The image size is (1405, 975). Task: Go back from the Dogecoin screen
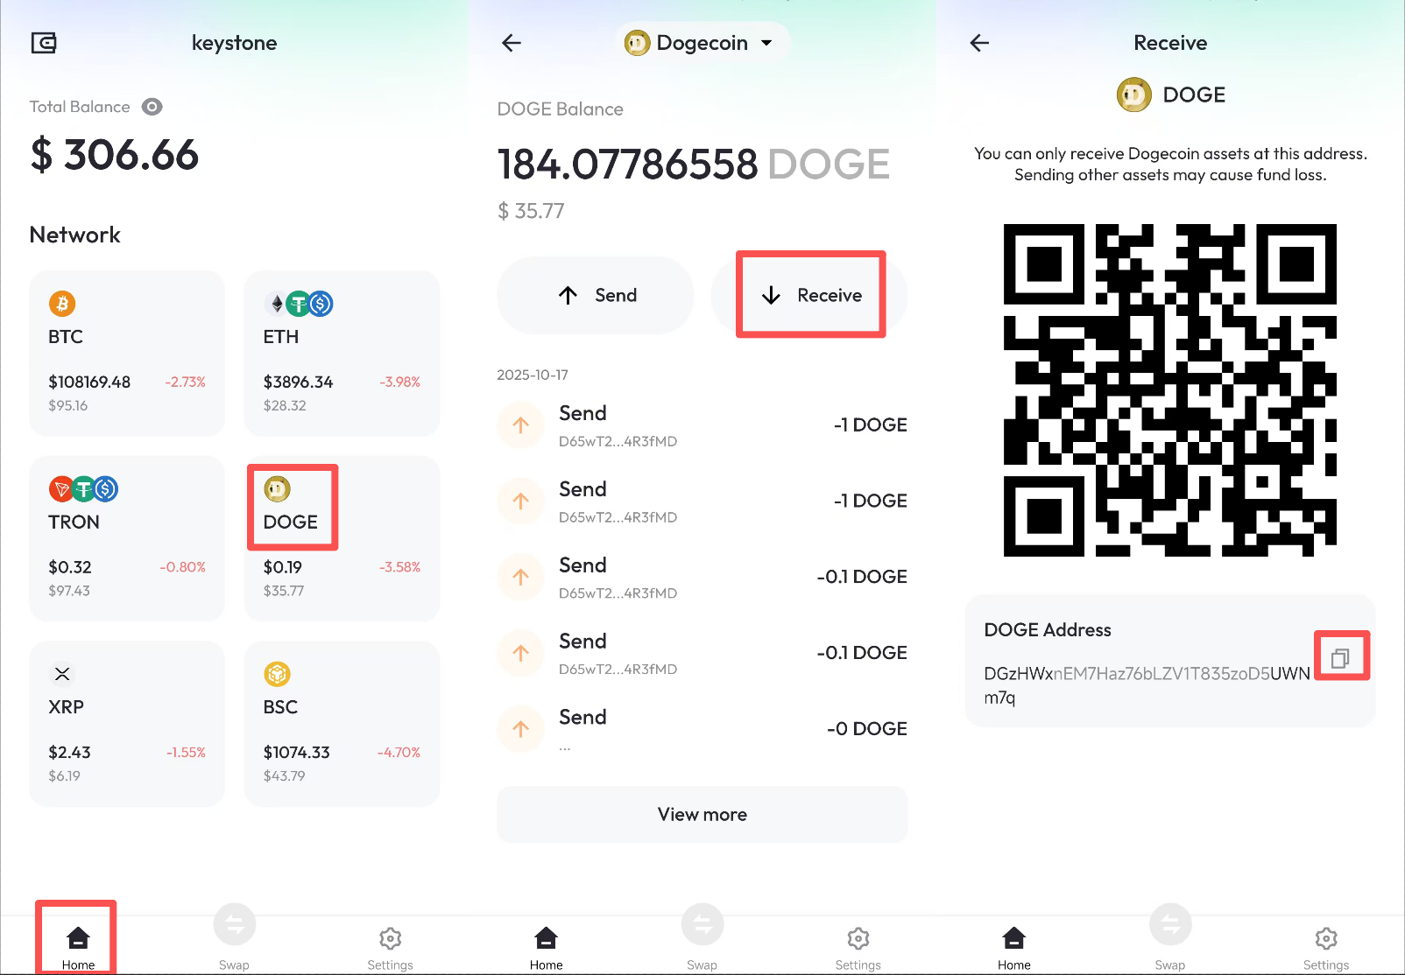click(x=512, y=43)
